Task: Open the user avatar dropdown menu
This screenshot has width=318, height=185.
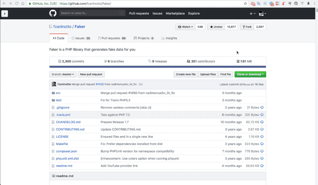Action: click(262, 14)
